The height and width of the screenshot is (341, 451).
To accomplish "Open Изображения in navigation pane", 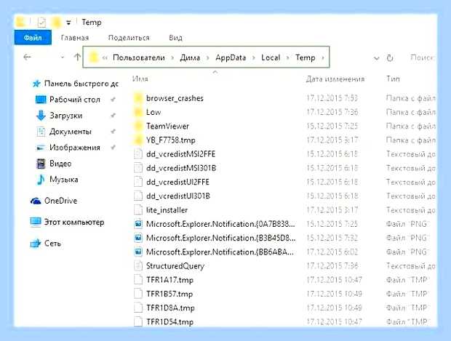I will pyautogui.click(x=75, y=148).
